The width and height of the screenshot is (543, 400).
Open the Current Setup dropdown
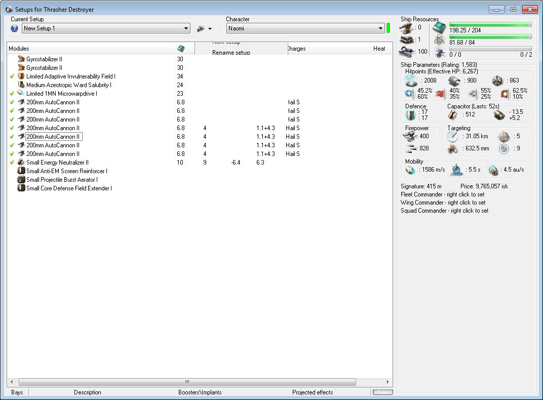tap(186, 29)
